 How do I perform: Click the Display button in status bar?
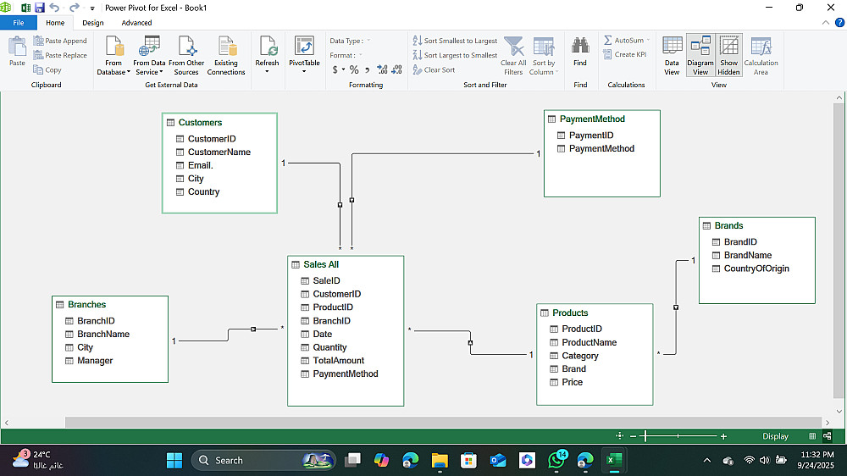click(775, 436)
